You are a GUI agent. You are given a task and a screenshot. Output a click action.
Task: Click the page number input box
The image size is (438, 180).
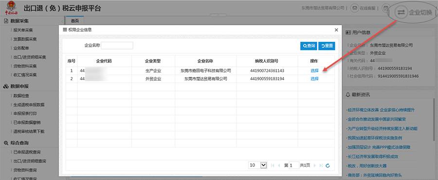pos(294,165)
